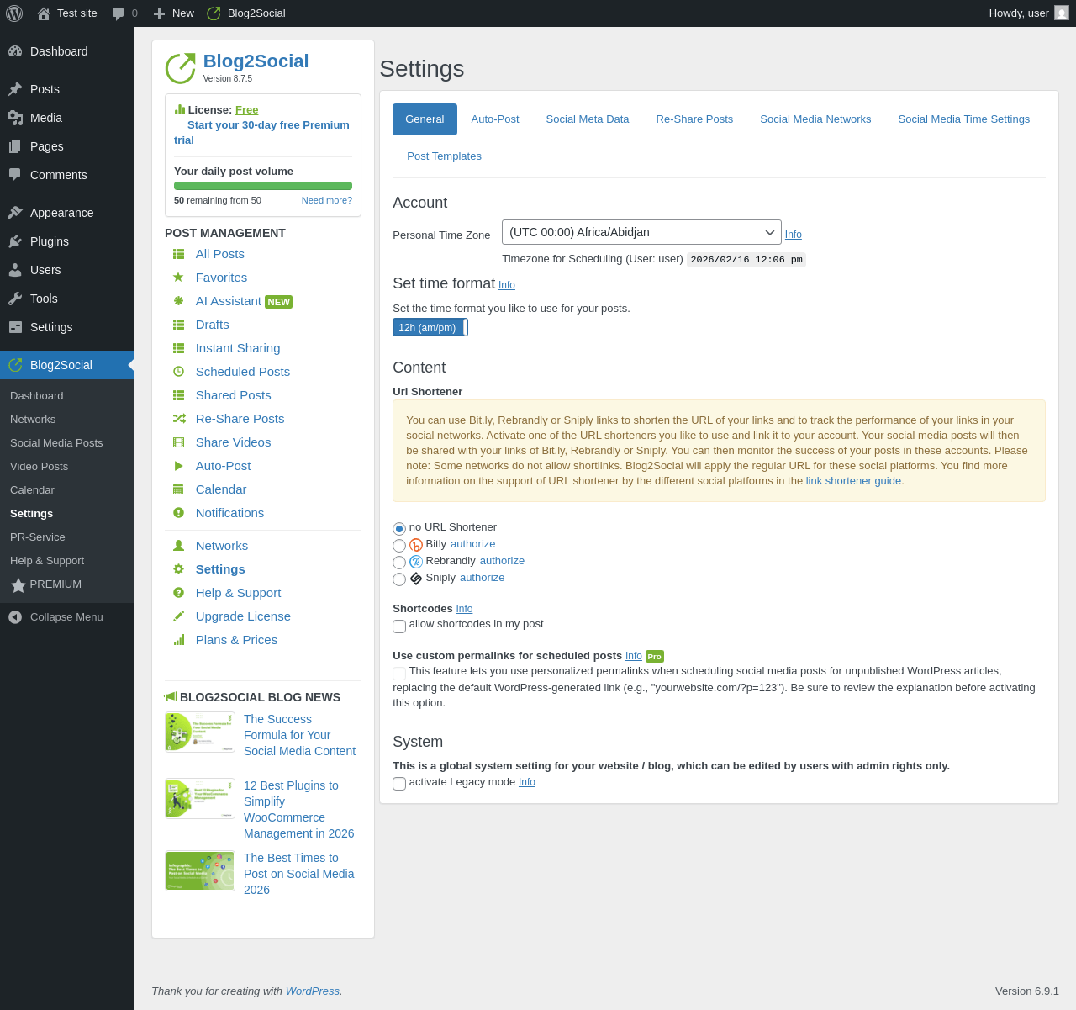Open Social Media Posts in Blog2Social submenu
The height and width of the screenshot is (1010, 1076).
point(56,443)
